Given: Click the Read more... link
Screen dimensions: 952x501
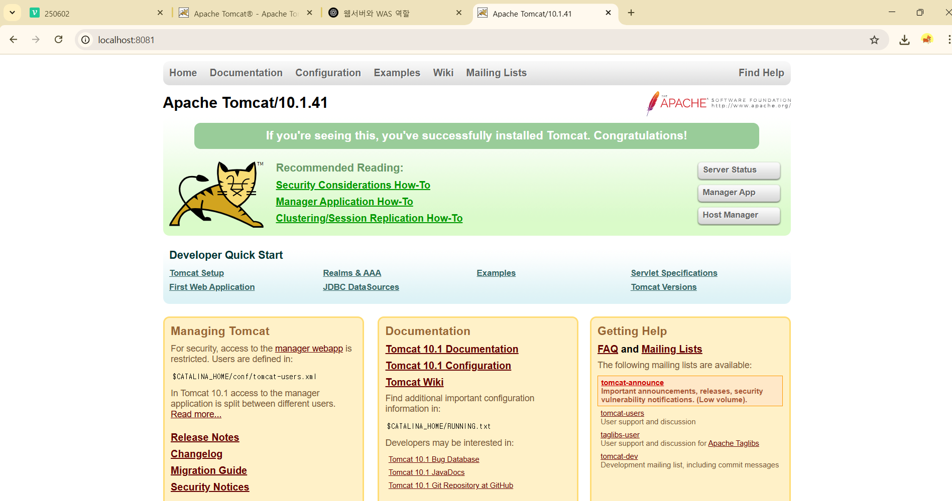Looking at the screenshot, I should 196,414.
